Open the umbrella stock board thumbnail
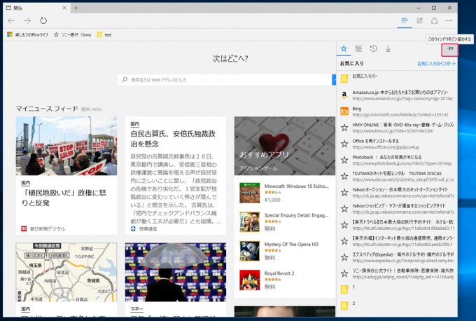The width and height of the screenshot is (476, 321). 176,272
